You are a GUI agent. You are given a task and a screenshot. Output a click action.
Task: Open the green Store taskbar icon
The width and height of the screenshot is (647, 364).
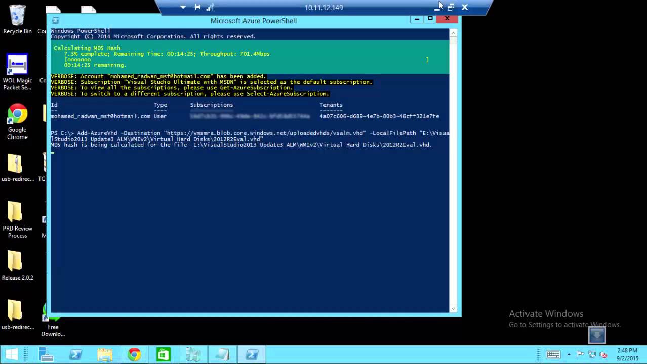164,354
